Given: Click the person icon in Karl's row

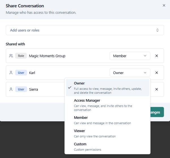Looking at the screenshot, I should [x=11, y=73].
